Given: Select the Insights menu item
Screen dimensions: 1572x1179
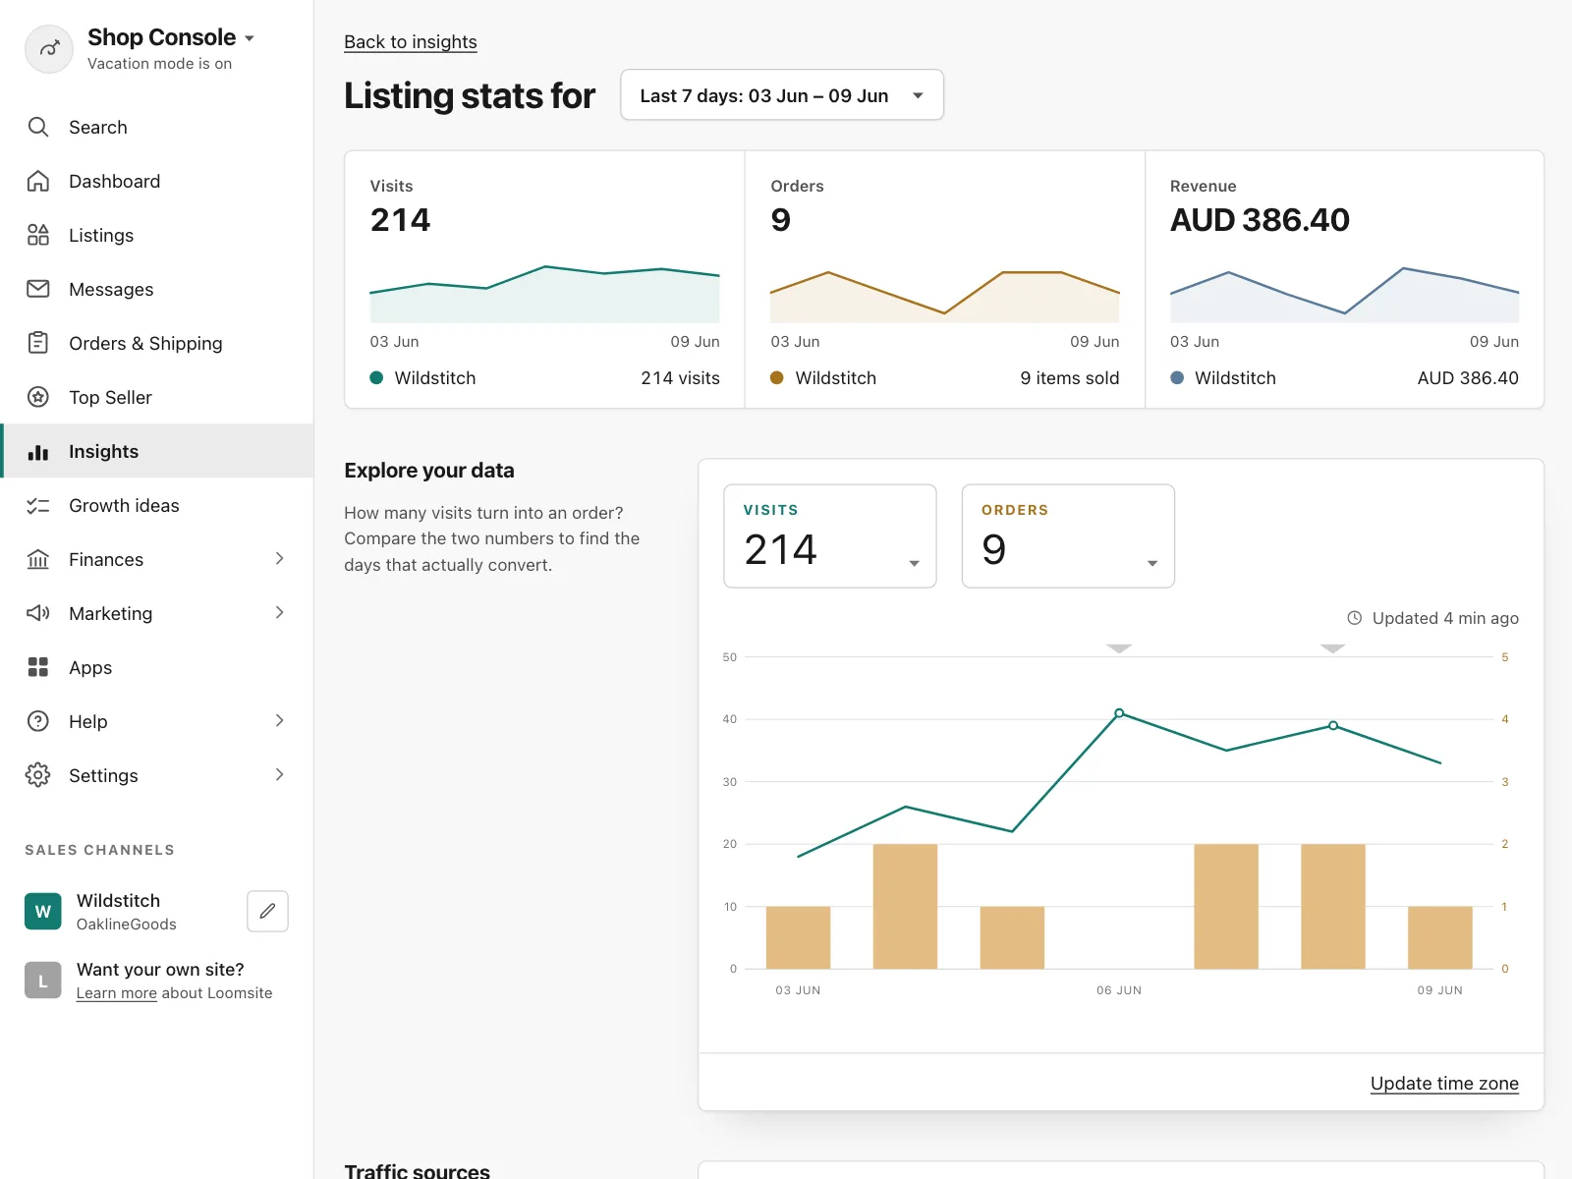Looking at the screenshot, I should (157, 451).
